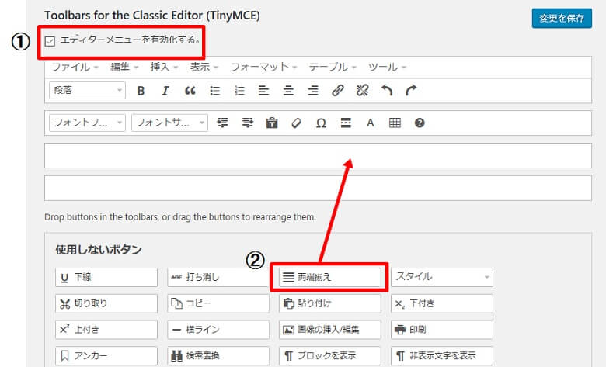The height and width of the screenshot is (367, 606).
Task: Open the スタイル dropdown in unused buttons
Action: coord(442,277)
